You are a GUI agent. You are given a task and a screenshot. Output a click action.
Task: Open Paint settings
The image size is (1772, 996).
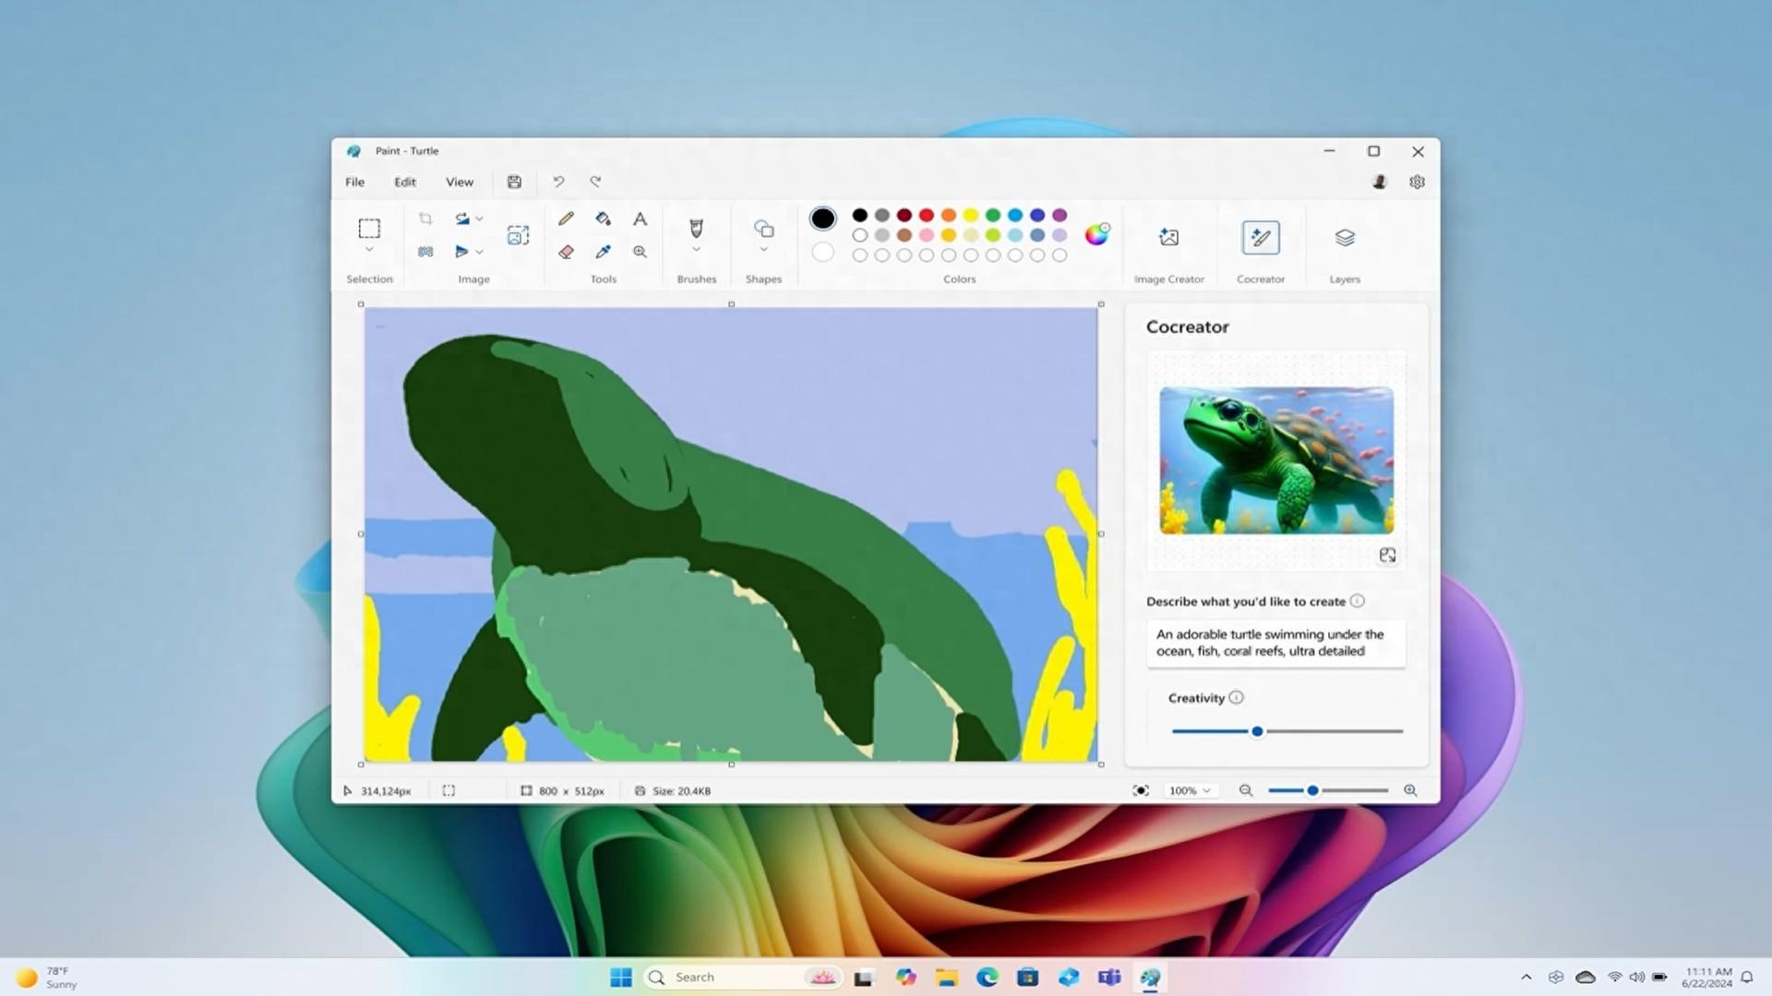[1417, 182]
